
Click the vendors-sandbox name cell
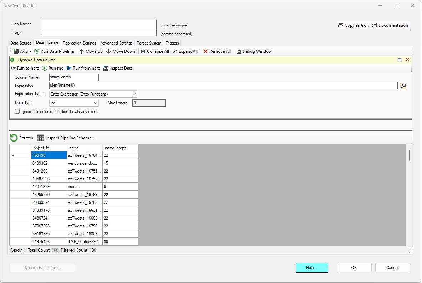85,163
